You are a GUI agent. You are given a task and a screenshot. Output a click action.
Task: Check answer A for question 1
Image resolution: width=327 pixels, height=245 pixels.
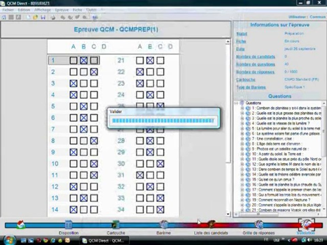(x=74, y=61)
